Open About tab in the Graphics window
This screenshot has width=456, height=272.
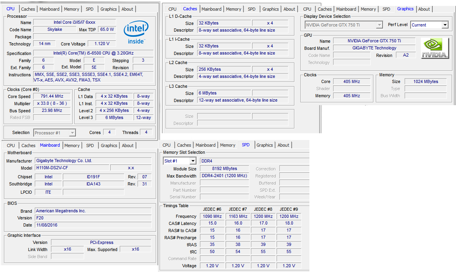tap(424, 9)
